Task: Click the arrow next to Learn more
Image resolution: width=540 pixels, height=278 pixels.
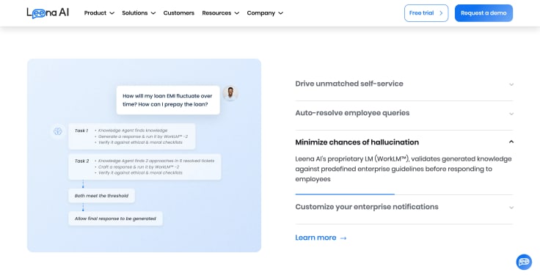Action: [x=343, y=238]
